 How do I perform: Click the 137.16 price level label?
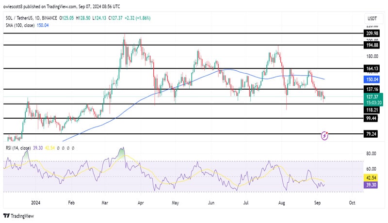click(x=372, y=89)
